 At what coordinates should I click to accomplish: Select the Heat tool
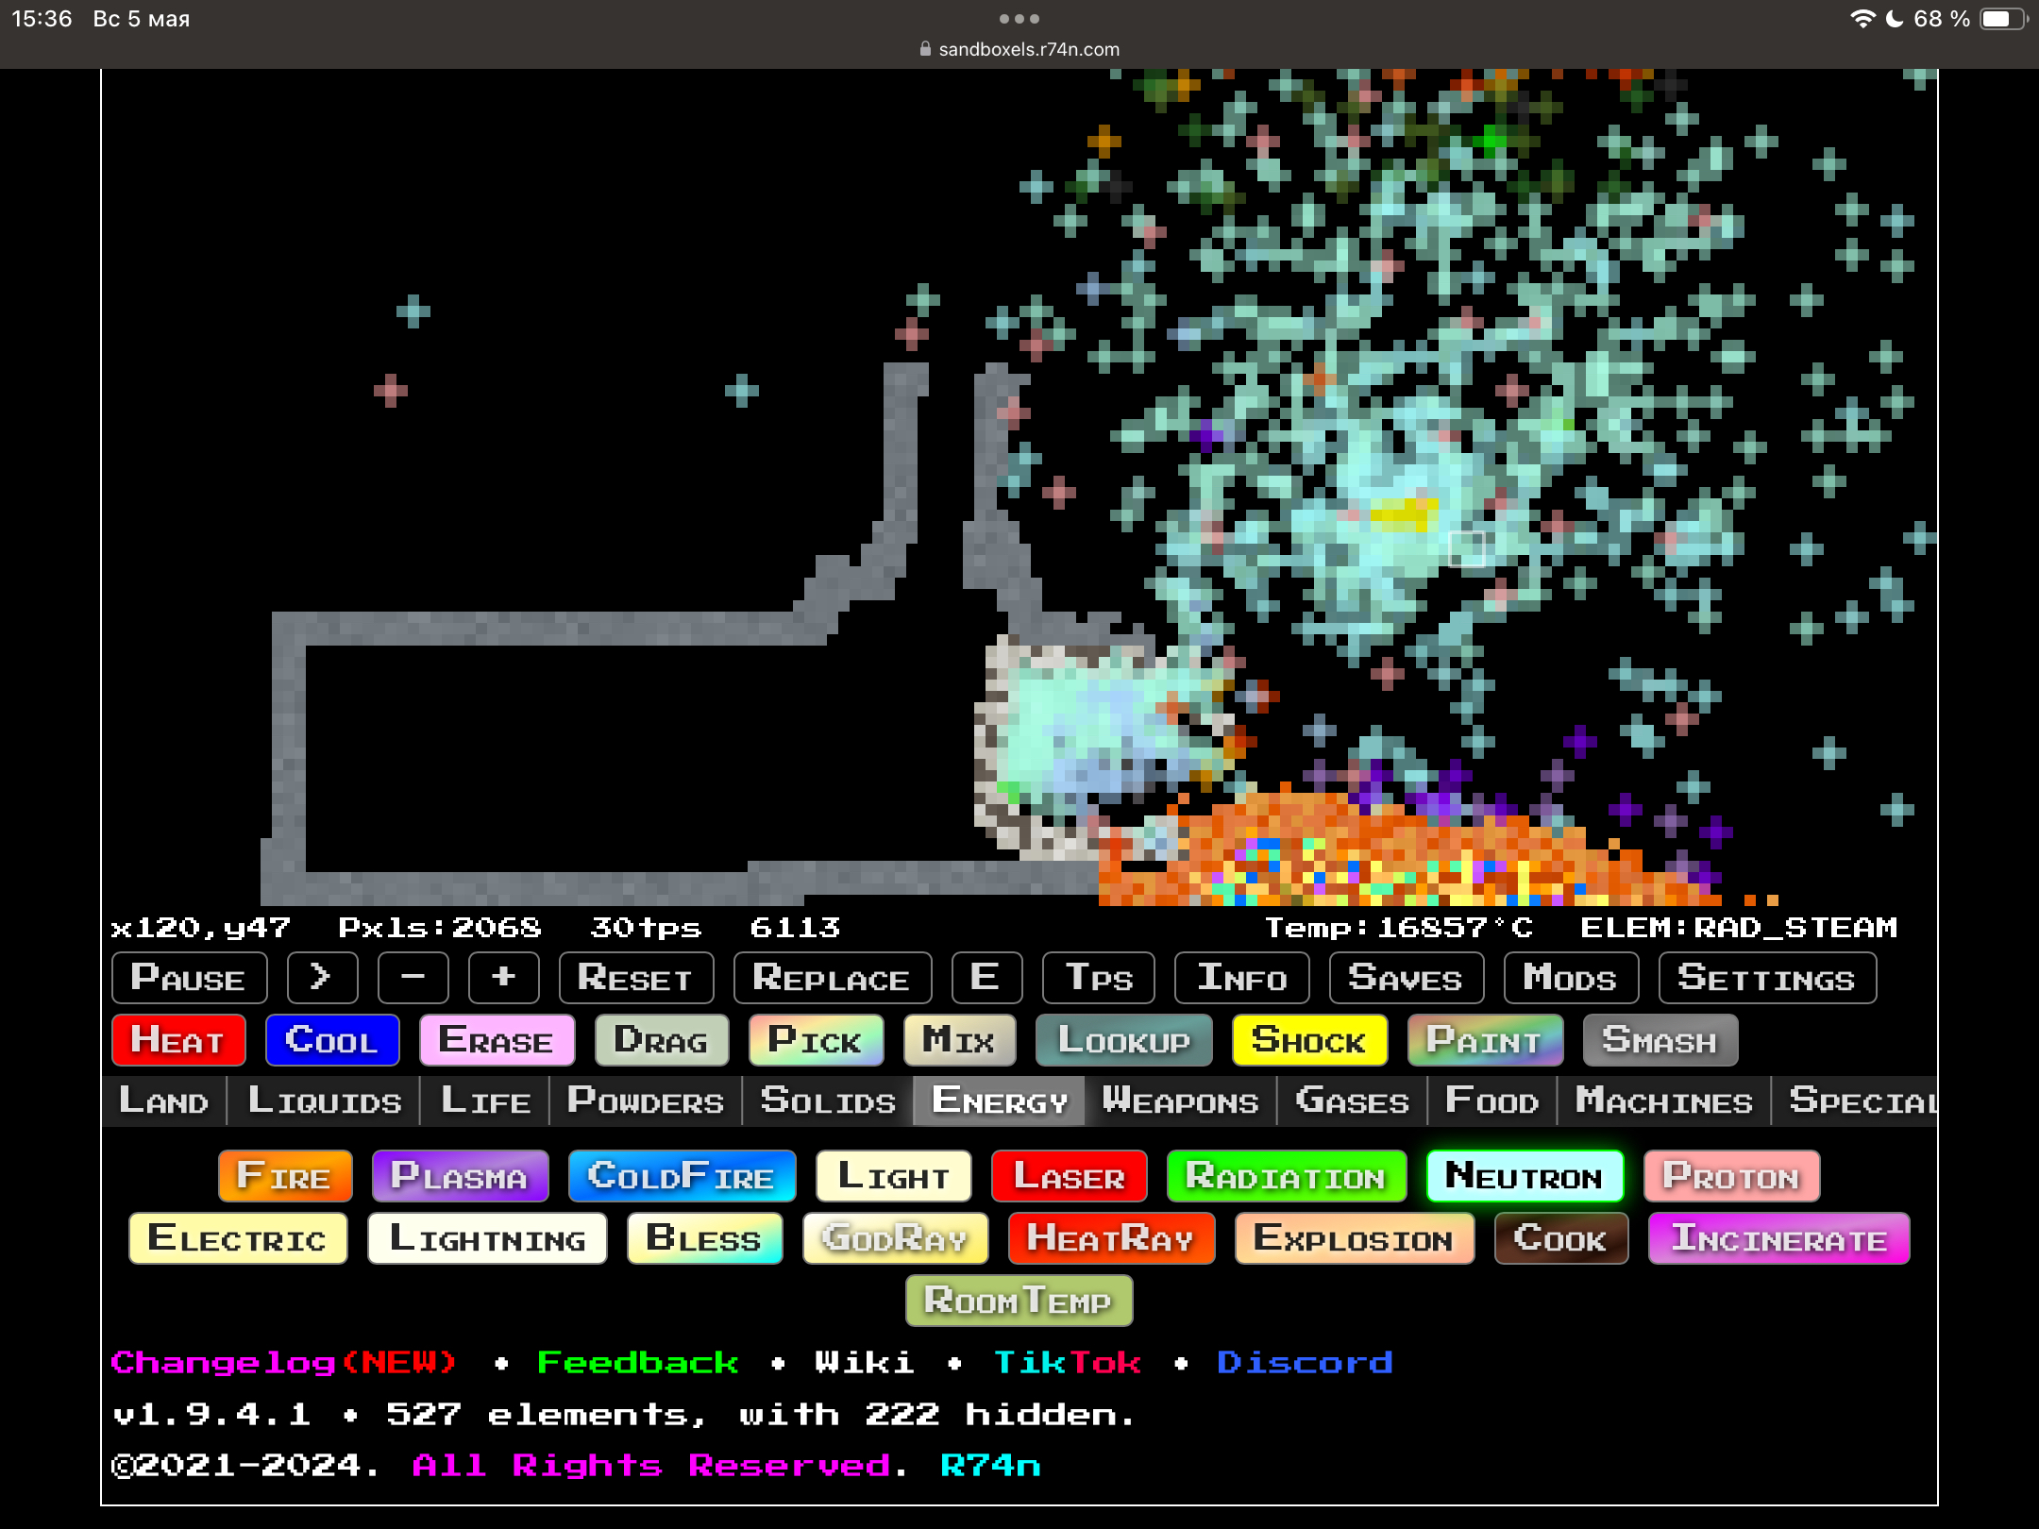178,1040
